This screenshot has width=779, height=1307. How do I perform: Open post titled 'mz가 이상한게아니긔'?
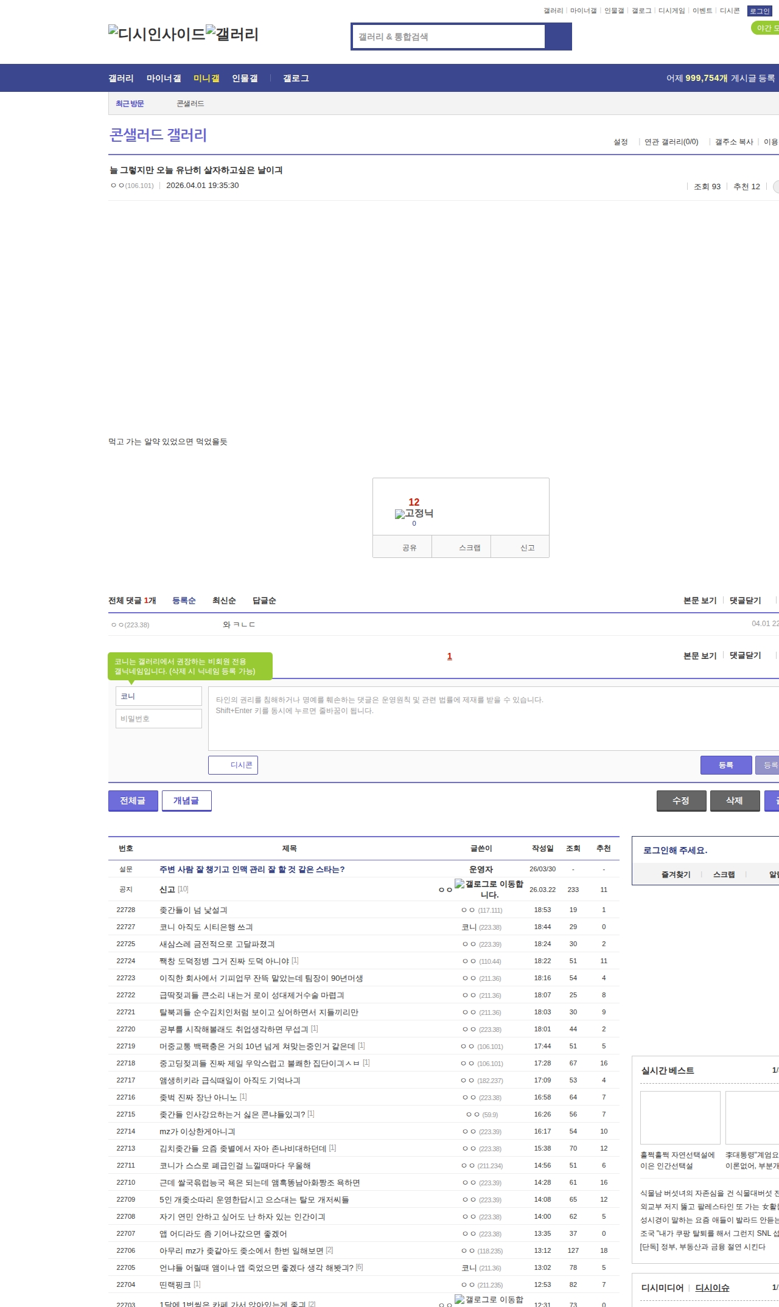tap(197, 1131)
